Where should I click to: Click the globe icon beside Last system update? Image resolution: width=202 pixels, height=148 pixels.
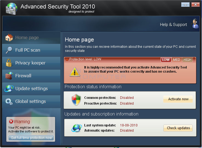click(77, 128)
